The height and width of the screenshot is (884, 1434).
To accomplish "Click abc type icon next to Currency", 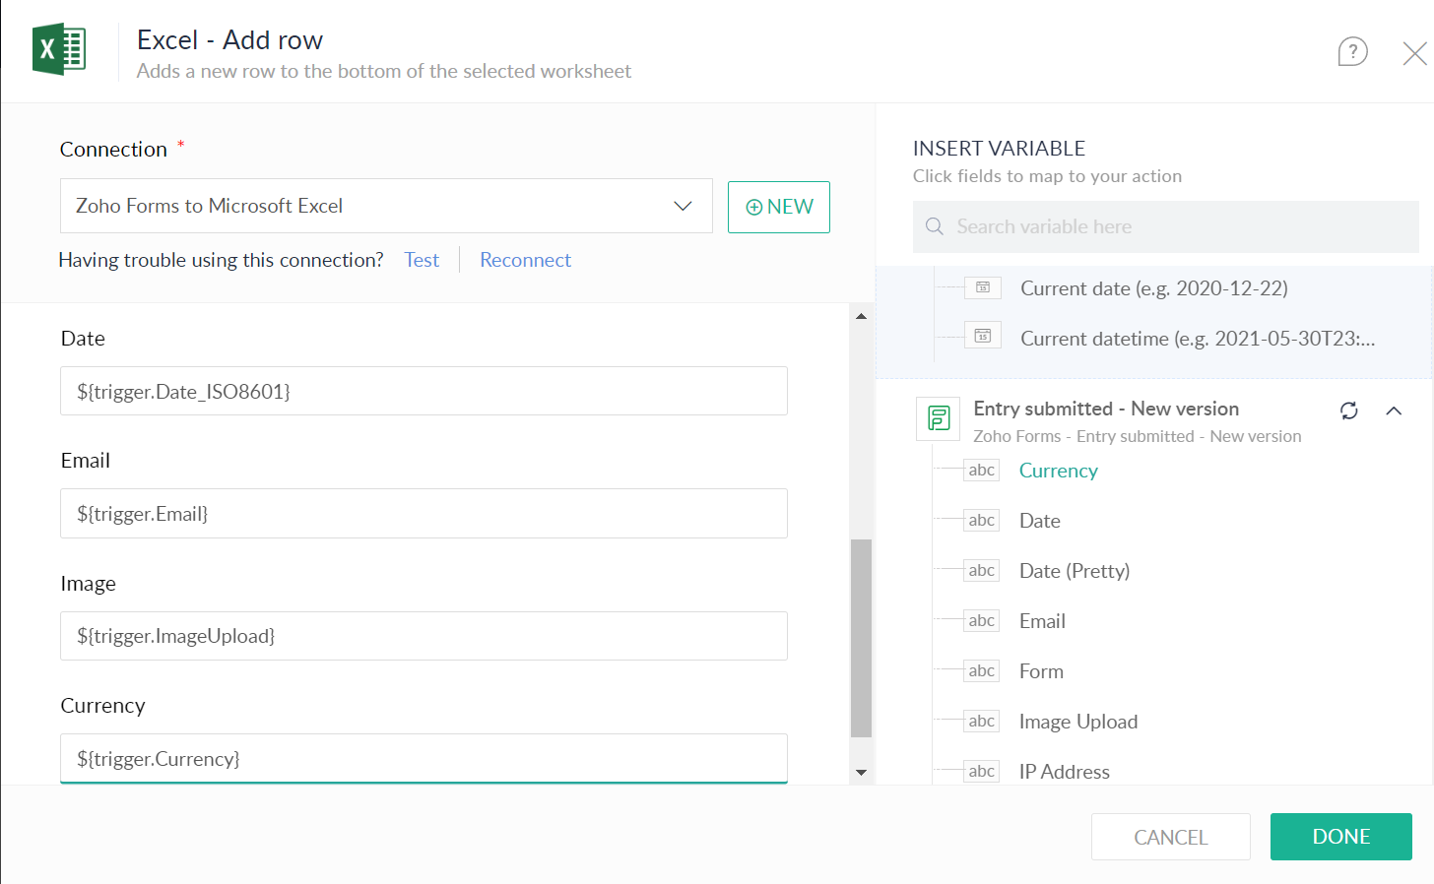I will pos(981,471).
